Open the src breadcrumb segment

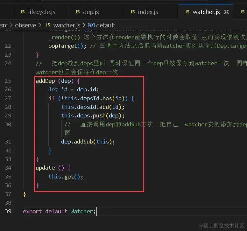(x=4, y=25)
